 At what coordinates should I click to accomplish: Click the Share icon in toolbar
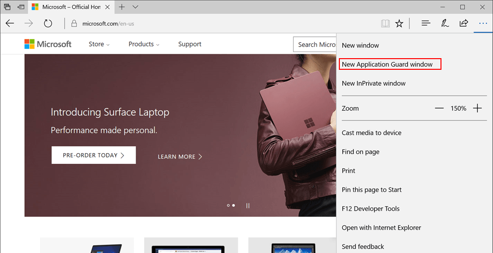[464, 23]
